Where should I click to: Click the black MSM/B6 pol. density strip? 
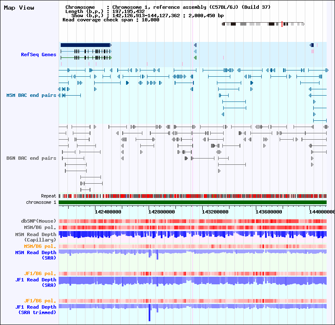[x=193, y=227]
